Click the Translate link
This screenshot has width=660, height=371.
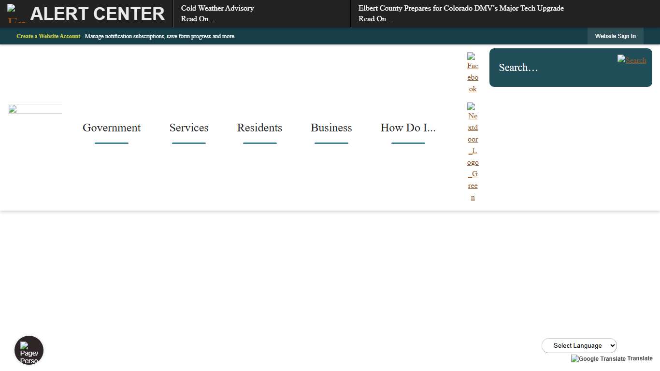[640, 358]
